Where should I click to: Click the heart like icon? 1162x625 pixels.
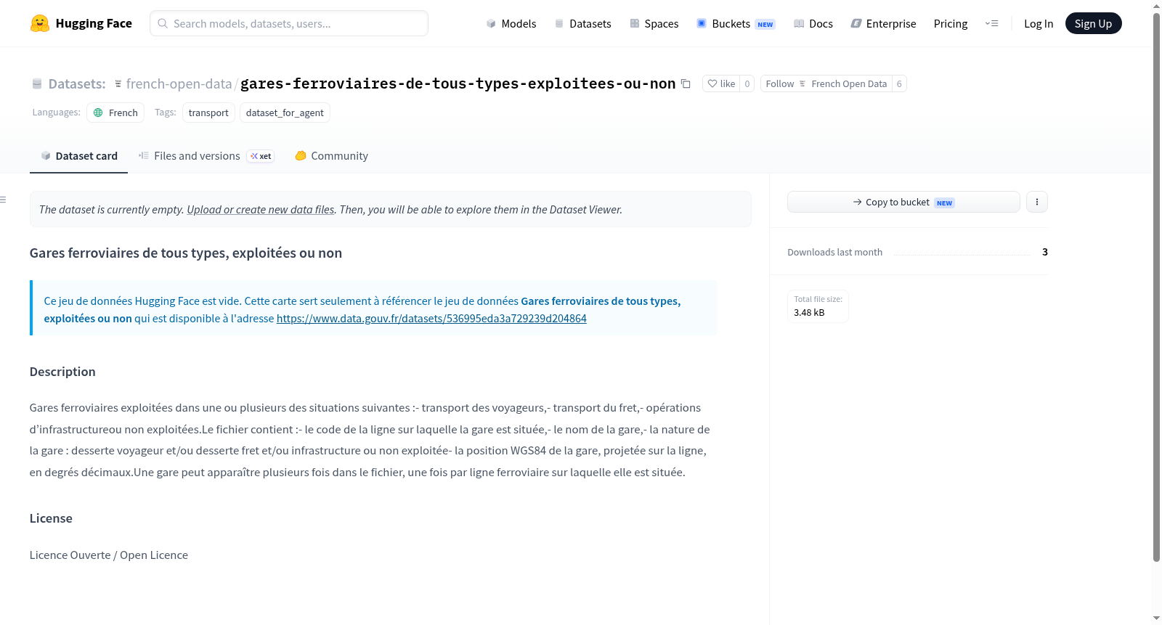(x=712, y=83)
